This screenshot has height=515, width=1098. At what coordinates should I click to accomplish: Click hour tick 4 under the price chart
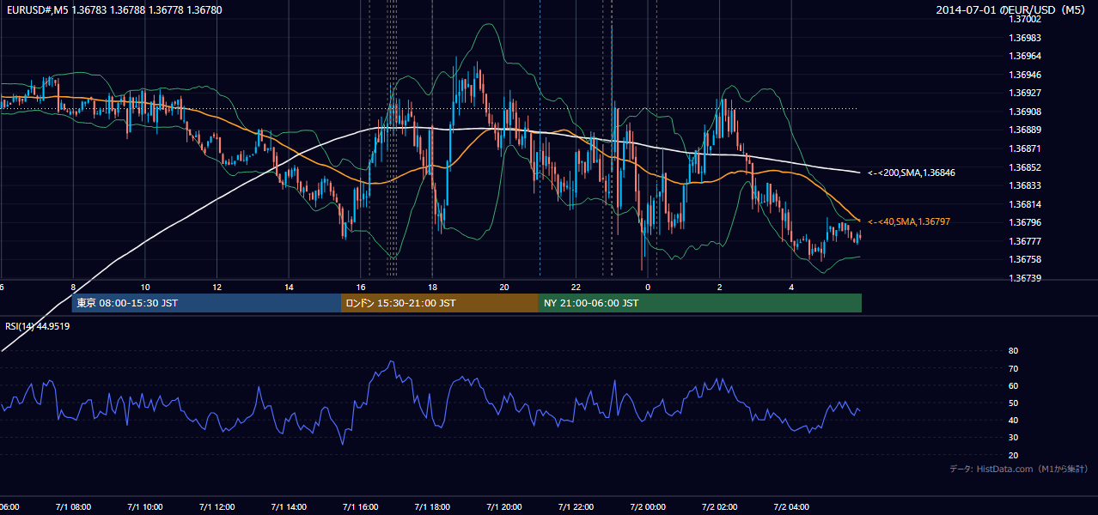click(791, 287)
